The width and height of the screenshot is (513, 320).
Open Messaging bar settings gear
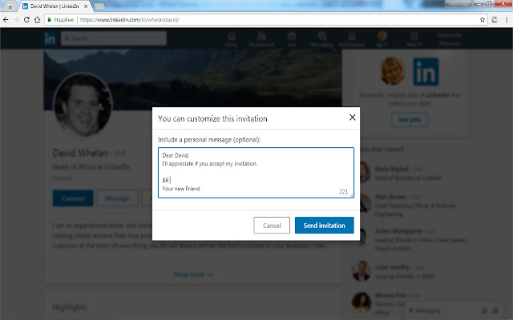[495, 311]
